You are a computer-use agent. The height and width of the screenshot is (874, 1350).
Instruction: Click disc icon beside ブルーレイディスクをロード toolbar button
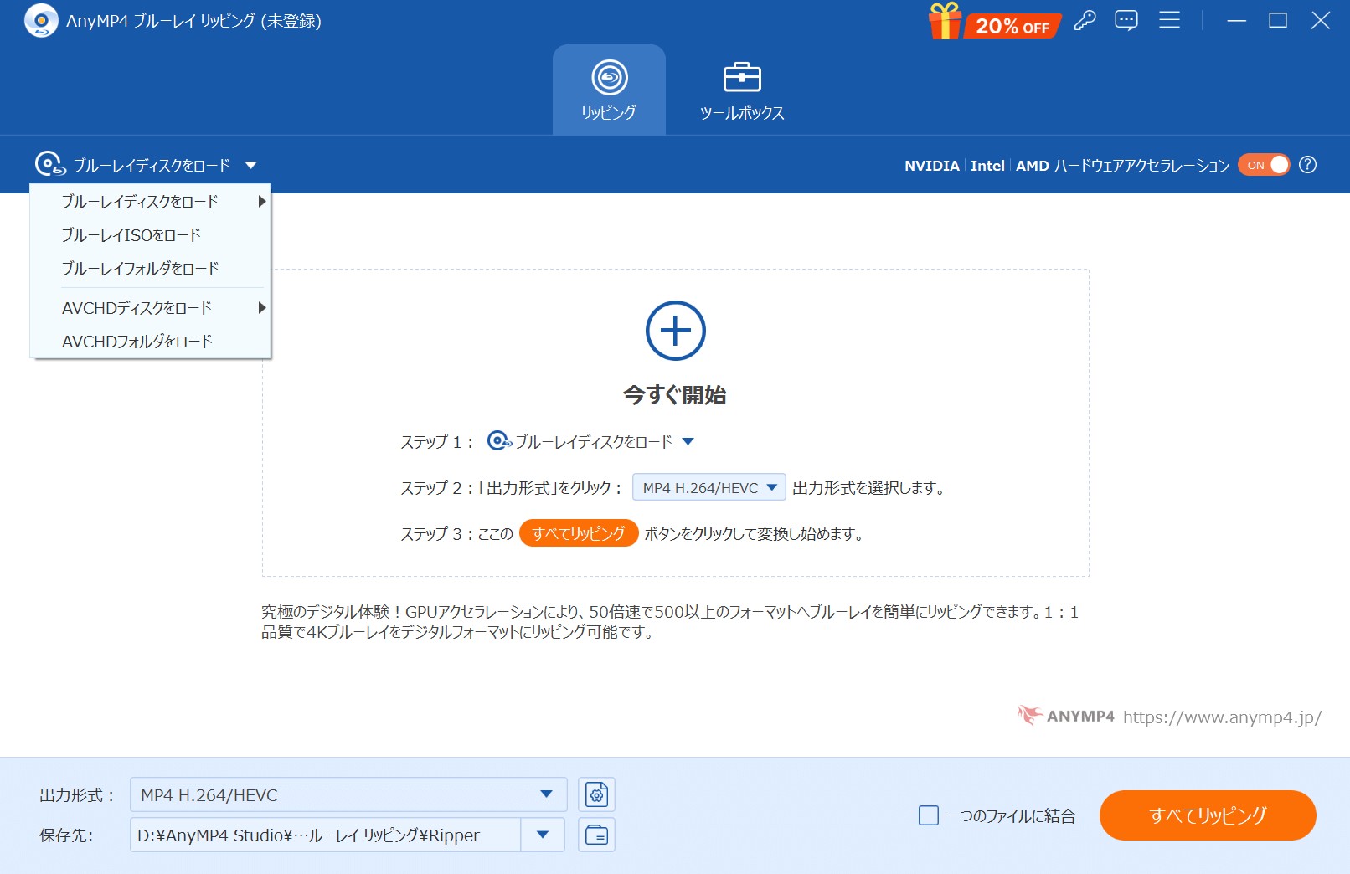pos(50,164)
